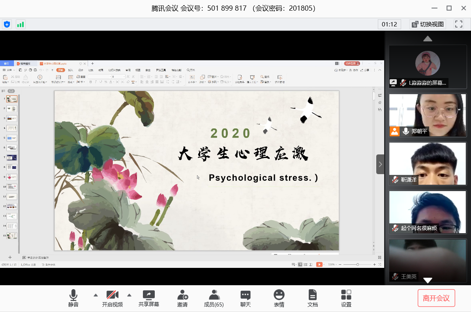The width and height of the screenshot is (471, 312).
Task: Toggle strikethrough formatting in WPS ribbon
Action: 106,82
